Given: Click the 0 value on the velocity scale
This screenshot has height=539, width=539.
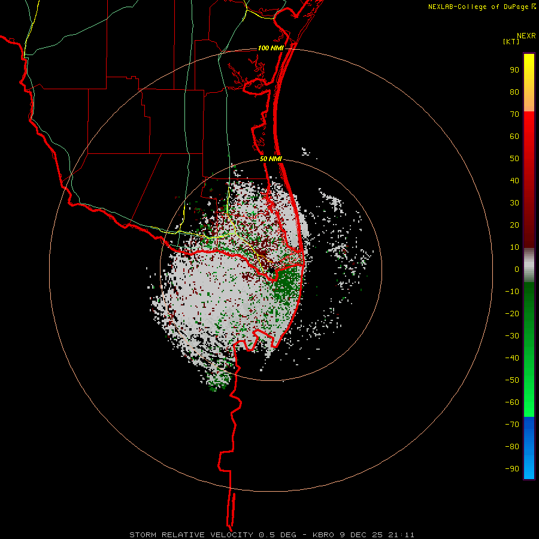Looking at the screenshot, I should (x=517, y=269).
